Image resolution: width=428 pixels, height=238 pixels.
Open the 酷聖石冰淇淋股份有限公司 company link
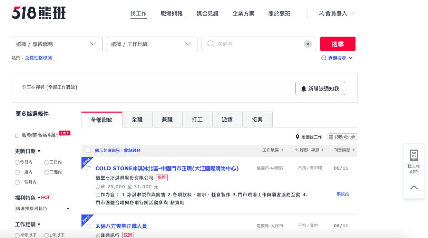[x=125, y=178]
